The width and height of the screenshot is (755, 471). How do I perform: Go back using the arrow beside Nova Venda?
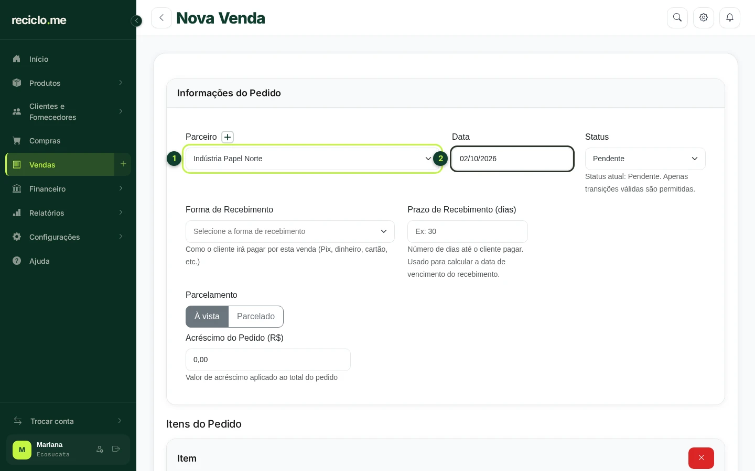(x=161, y=18)
